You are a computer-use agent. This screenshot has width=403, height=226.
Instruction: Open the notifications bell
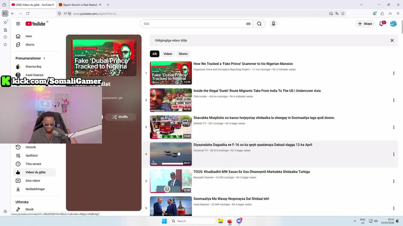[382, 24]
